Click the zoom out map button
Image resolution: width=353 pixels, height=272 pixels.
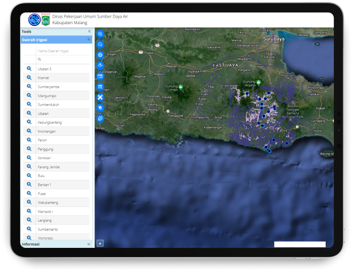coord(101,44)
